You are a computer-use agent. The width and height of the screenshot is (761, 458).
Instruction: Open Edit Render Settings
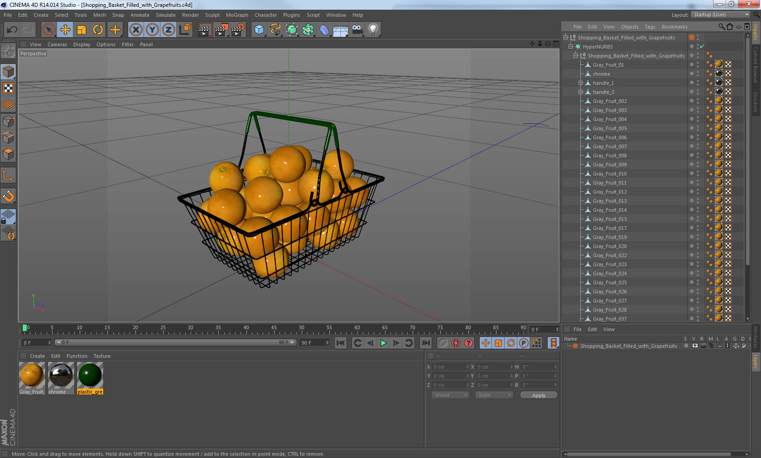pyautogui.click(x=238, y=30)
